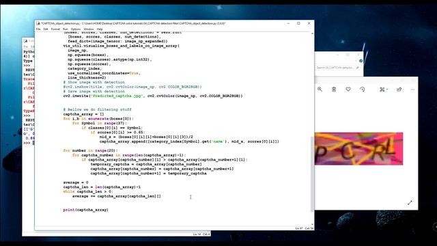Image resolution: width=437 pixels, height=246 pixels.
Task: Open the three-dot more menu in Photos
Action: point(412,90)
